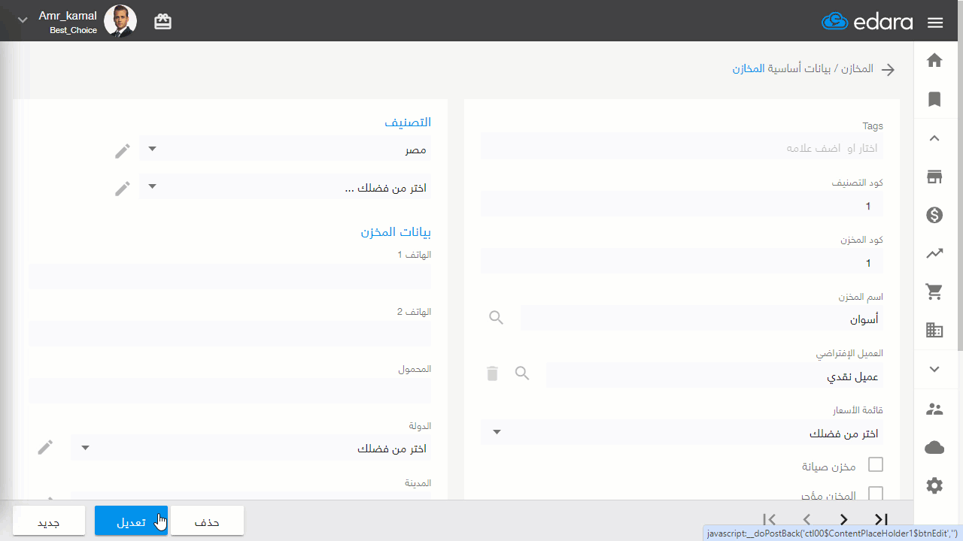The height and width of the screenshot is (541, 963).
Task: Click search icon beside عميل نقدي field
Action: click(522, 373)
